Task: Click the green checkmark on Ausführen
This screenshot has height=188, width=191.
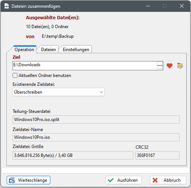Action: (x=111, y=180)
